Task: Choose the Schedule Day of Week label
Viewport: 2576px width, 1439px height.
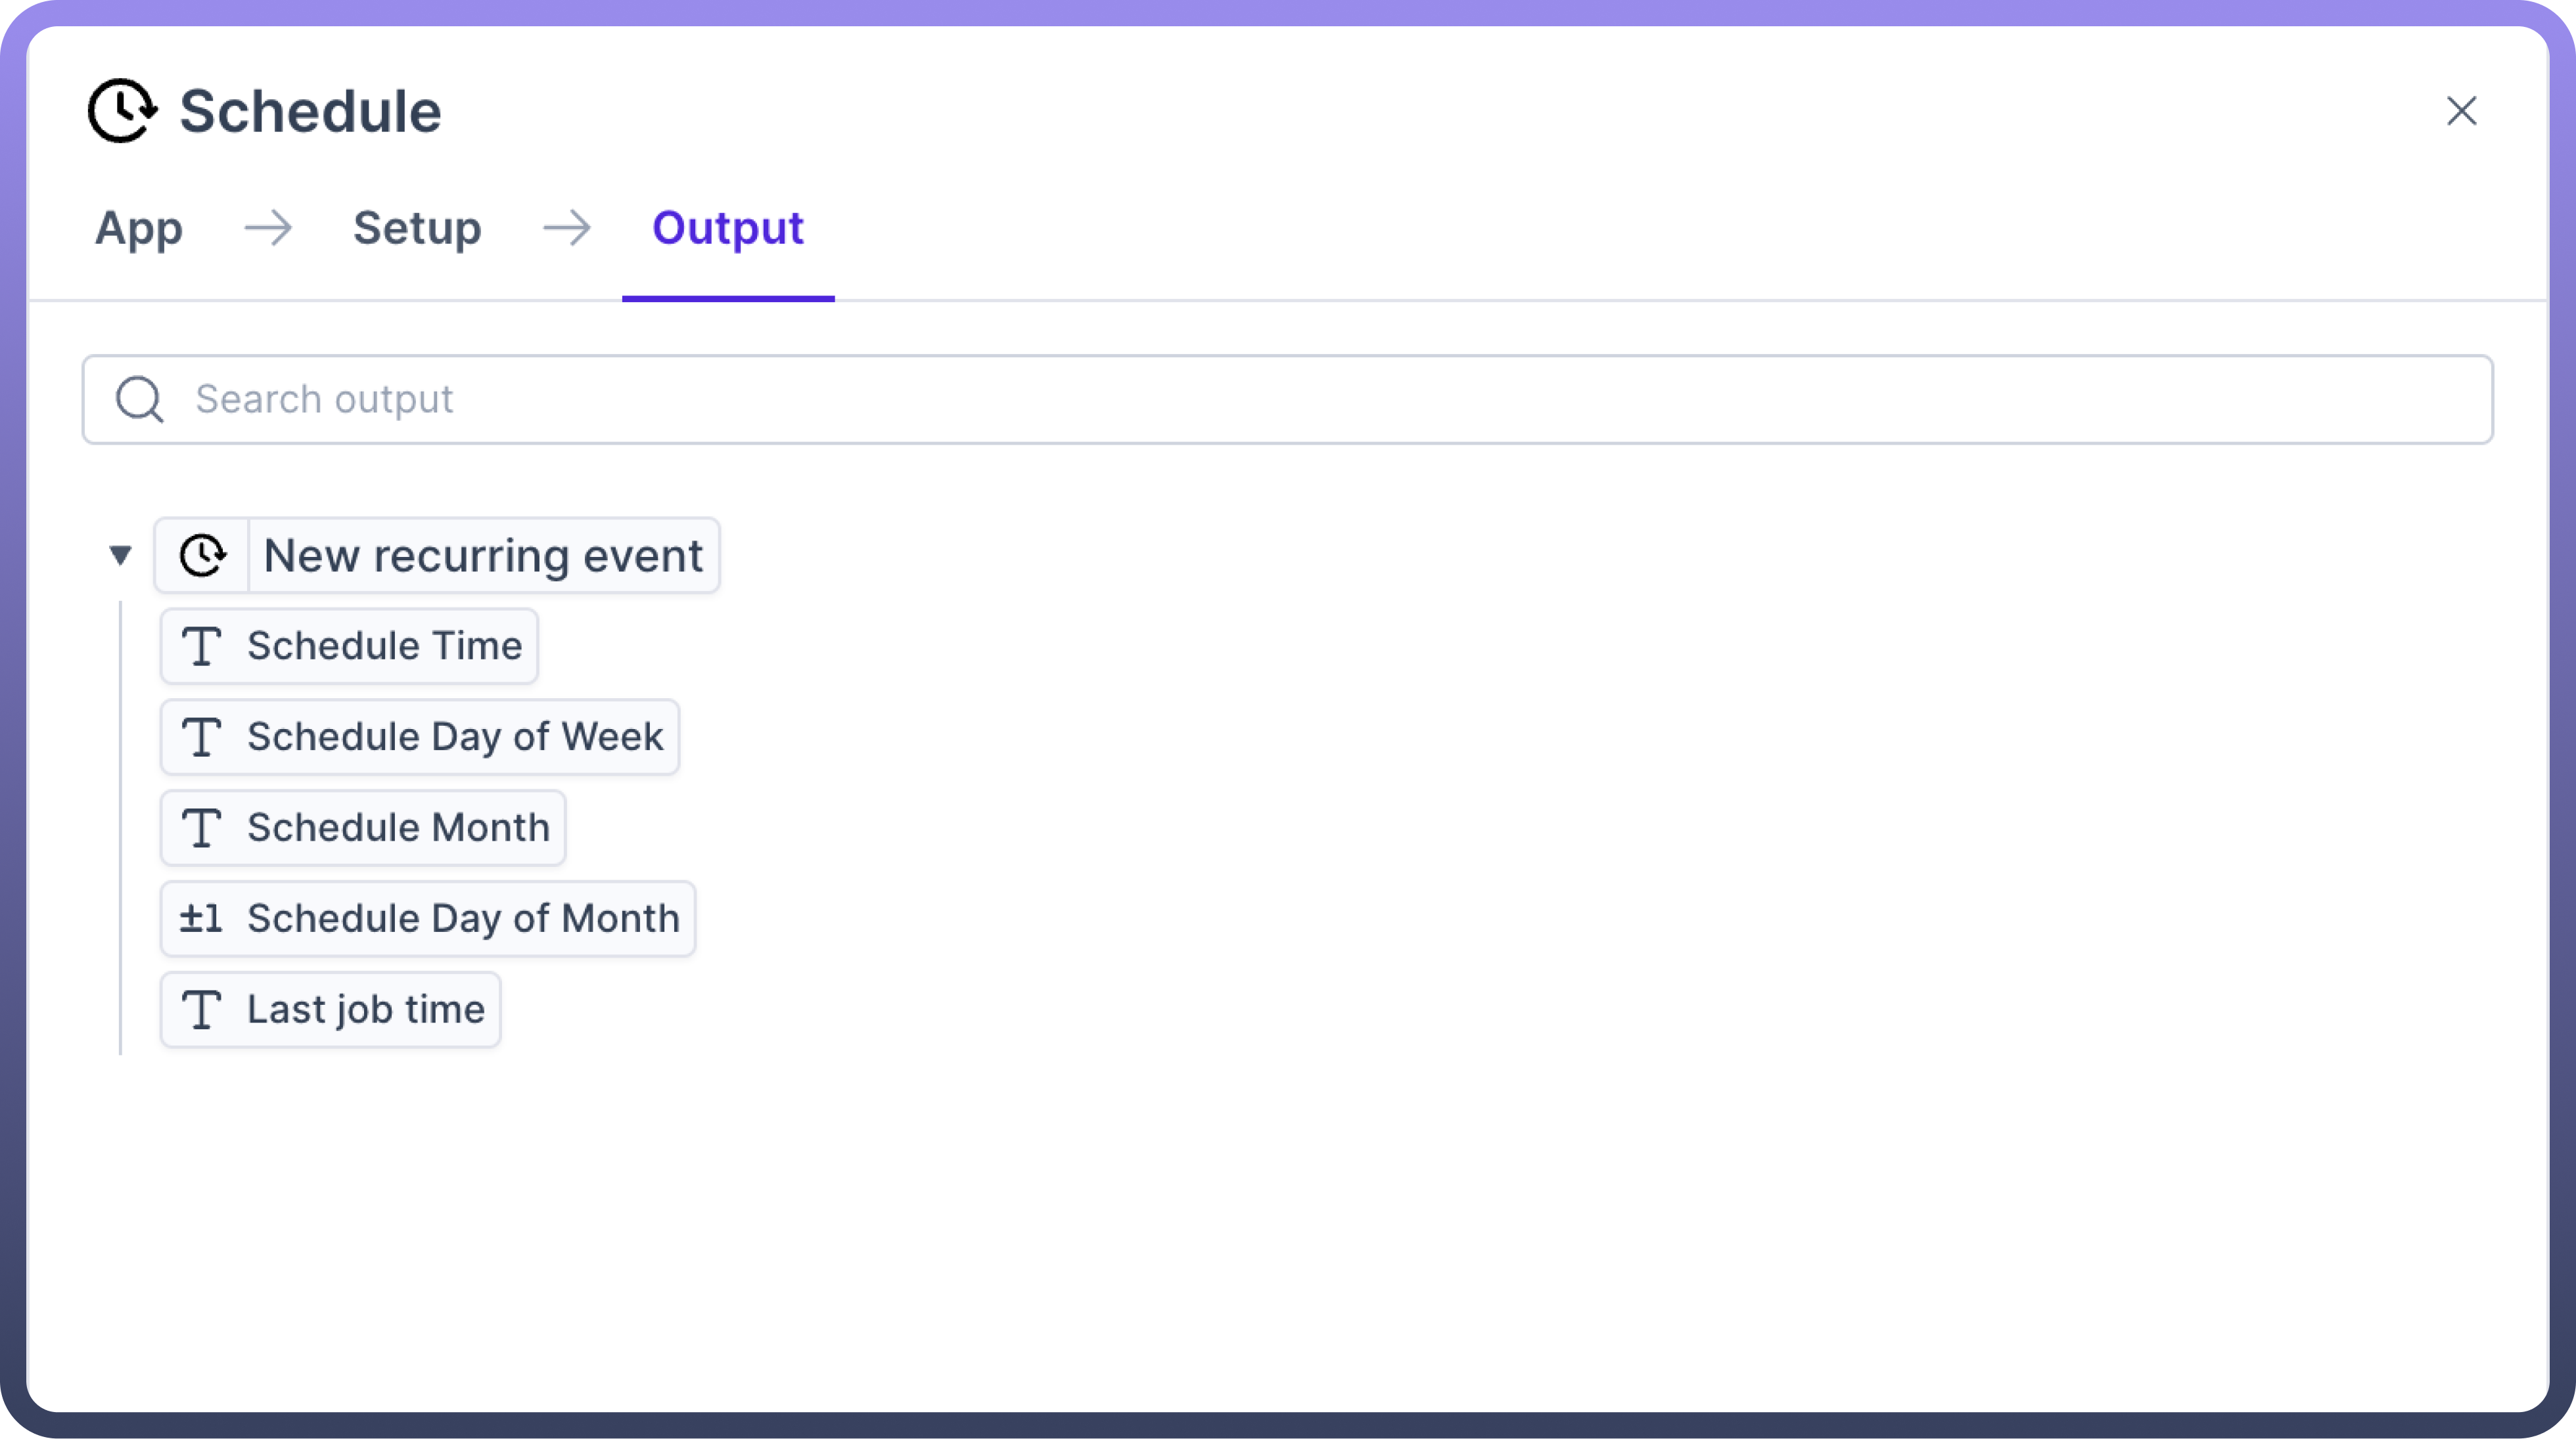Action: (x=455, y=738)
